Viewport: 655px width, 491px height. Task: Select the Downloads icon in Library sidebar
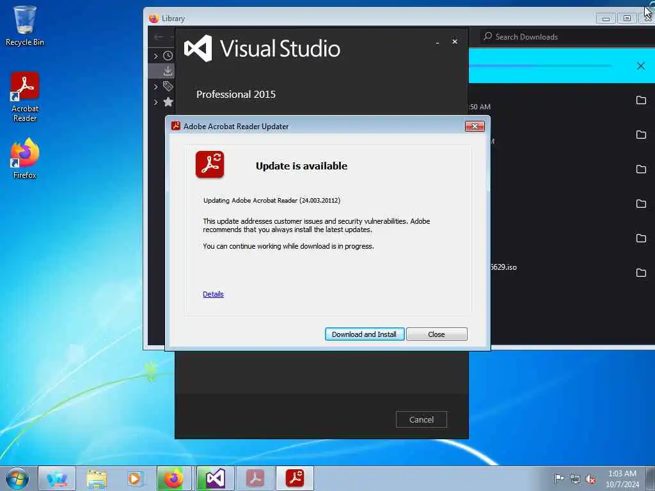point(168,71)
